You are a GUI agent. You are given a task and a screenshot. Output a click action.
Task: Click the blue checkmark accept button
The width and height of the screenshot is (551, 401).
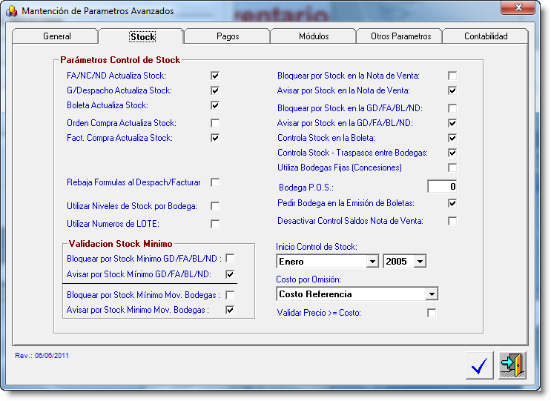(479, 365)
